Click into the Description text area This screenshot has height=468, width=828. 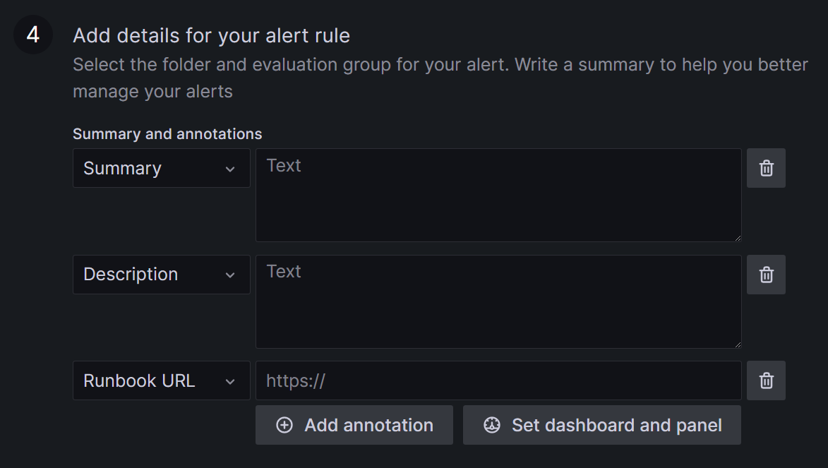498,301
